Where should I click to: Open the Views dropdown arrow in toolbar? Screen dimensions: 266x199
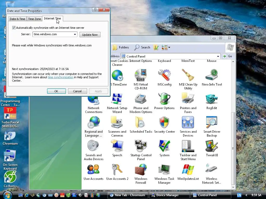click(x=169, y=48)
